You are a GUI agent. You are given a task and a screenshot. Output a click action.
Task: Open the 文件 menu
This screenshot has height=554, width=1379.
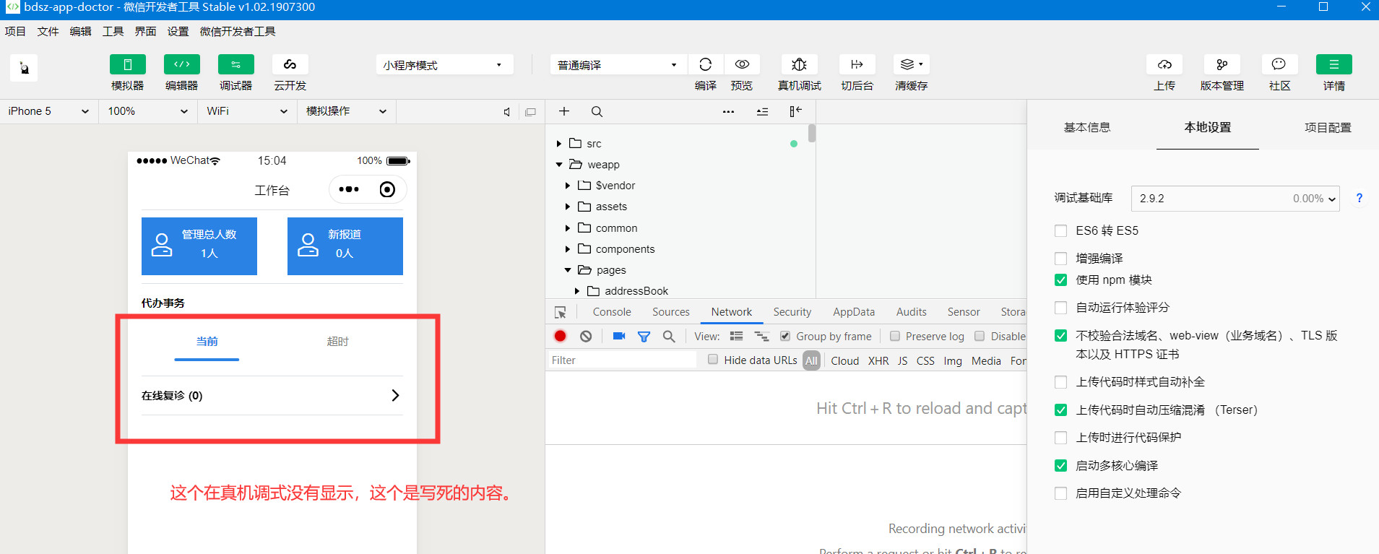(x=48, y=31)
